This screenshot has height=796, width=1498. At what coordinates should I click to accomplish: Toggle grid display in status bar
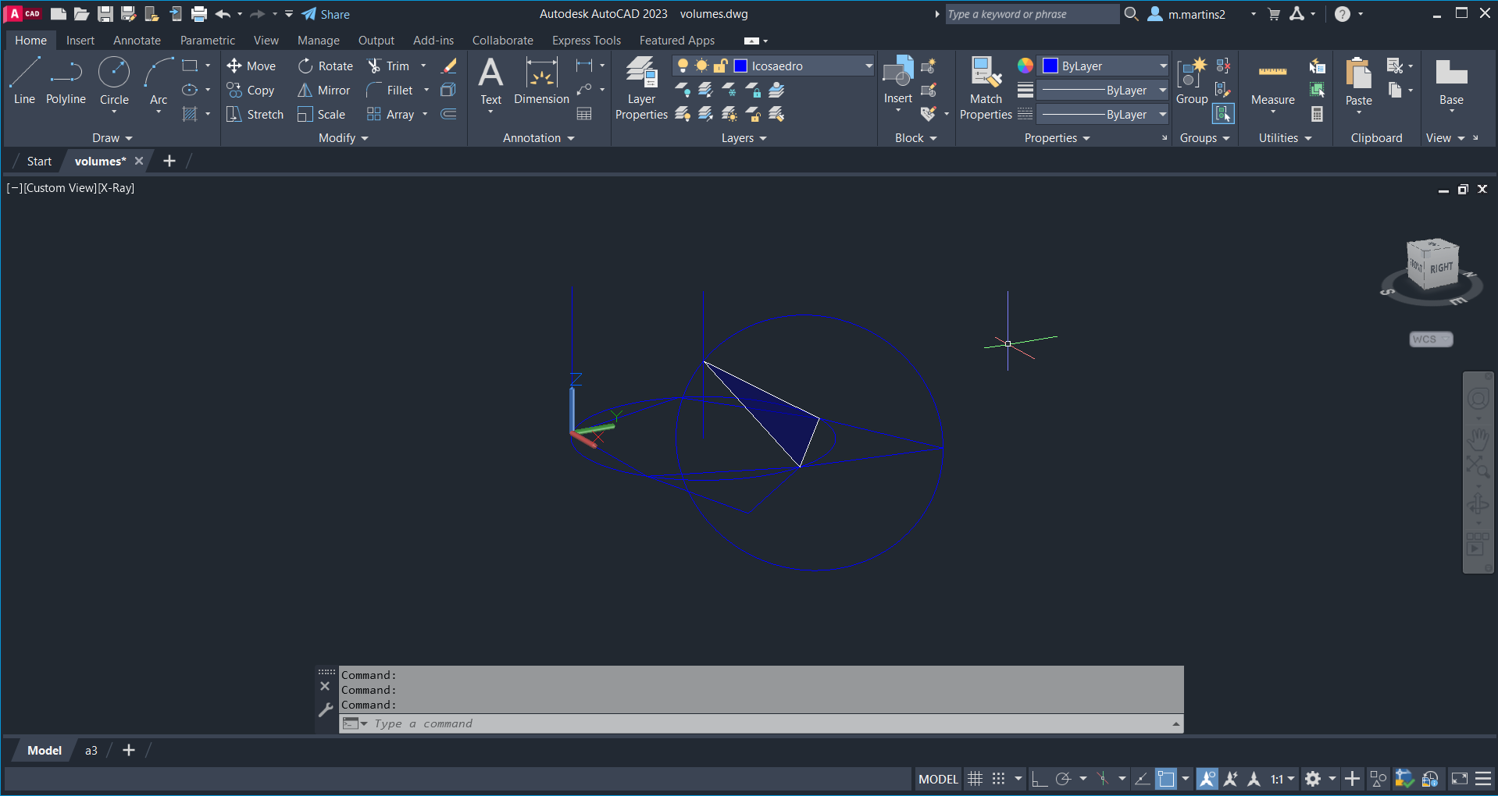(x=975, y=779)
